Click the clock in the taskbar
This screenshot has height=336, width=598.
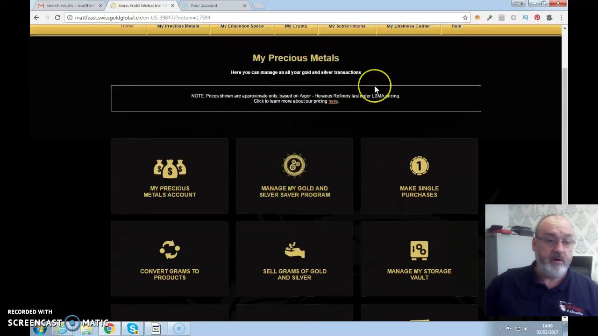tap(547, 329)
